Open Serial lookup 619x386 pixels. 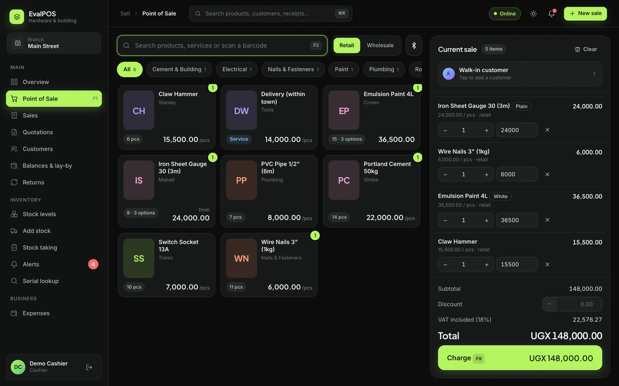point(54,281)
